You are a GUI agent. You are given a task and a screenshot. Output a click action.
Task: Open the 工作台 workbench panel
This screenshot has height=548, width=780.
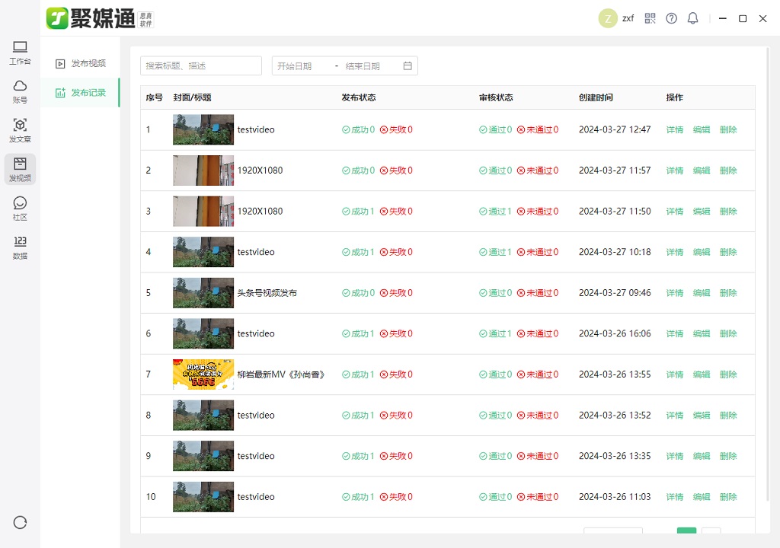20,53
